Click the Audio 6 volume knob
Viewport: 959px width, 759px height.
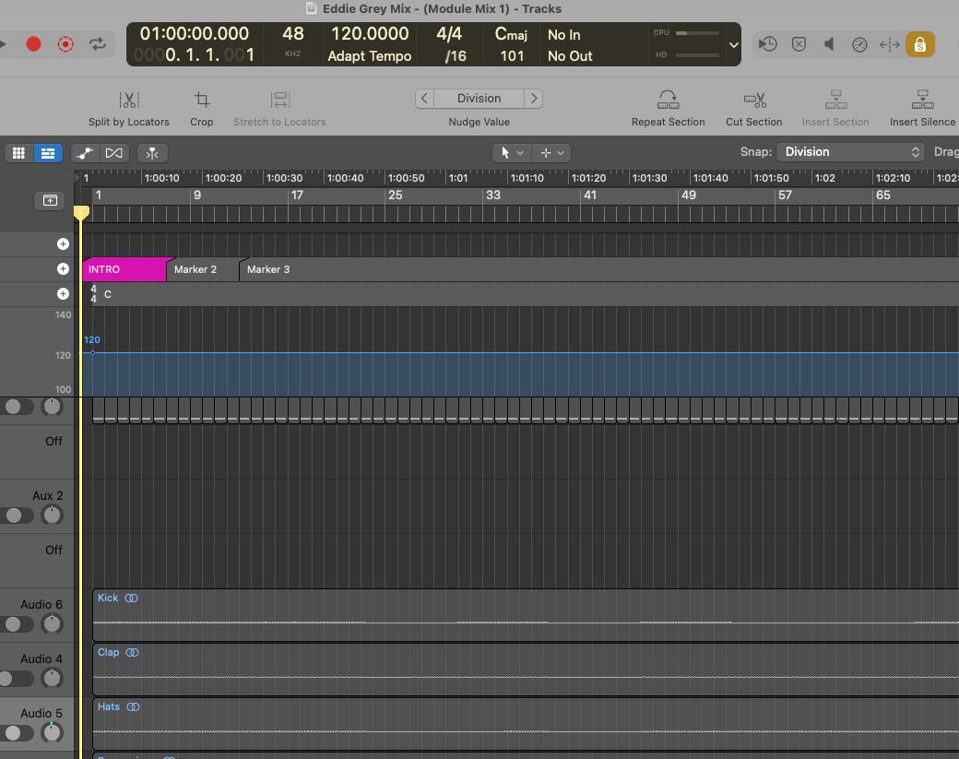point(52,623)
